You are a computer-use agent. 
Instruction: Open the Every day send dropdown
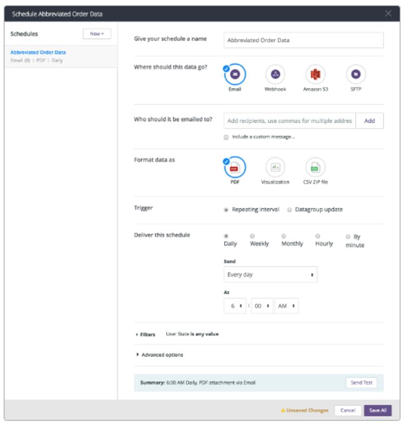pos(270,275)
